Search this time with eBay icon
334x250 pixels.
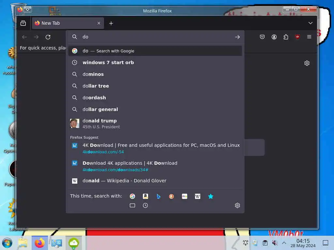[185, 196]
